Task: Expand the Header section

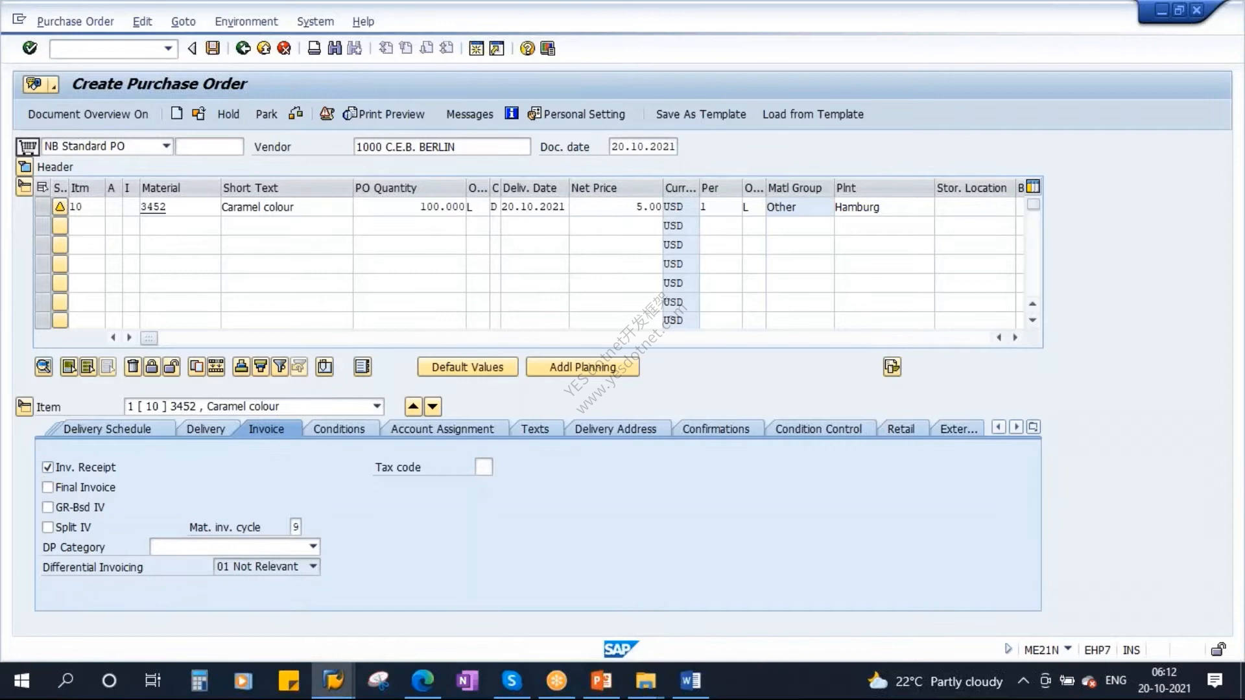Action: 25,167
